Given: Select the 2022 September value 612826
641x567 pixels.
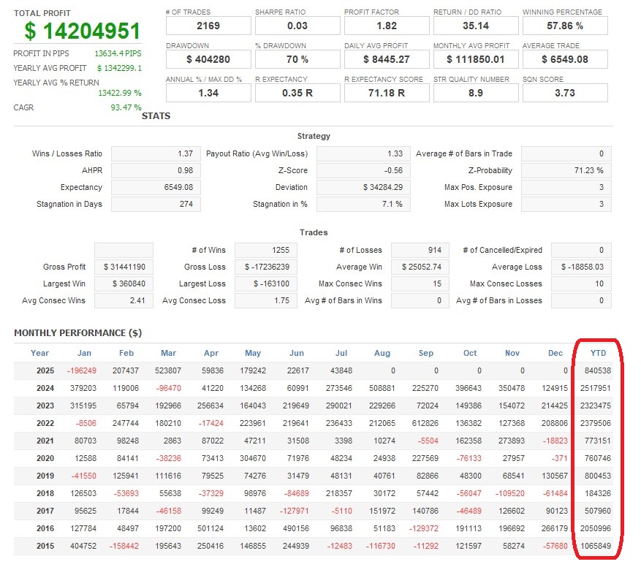Looking at the screenshot, I should pyautogui.click(x=425, y=424).
